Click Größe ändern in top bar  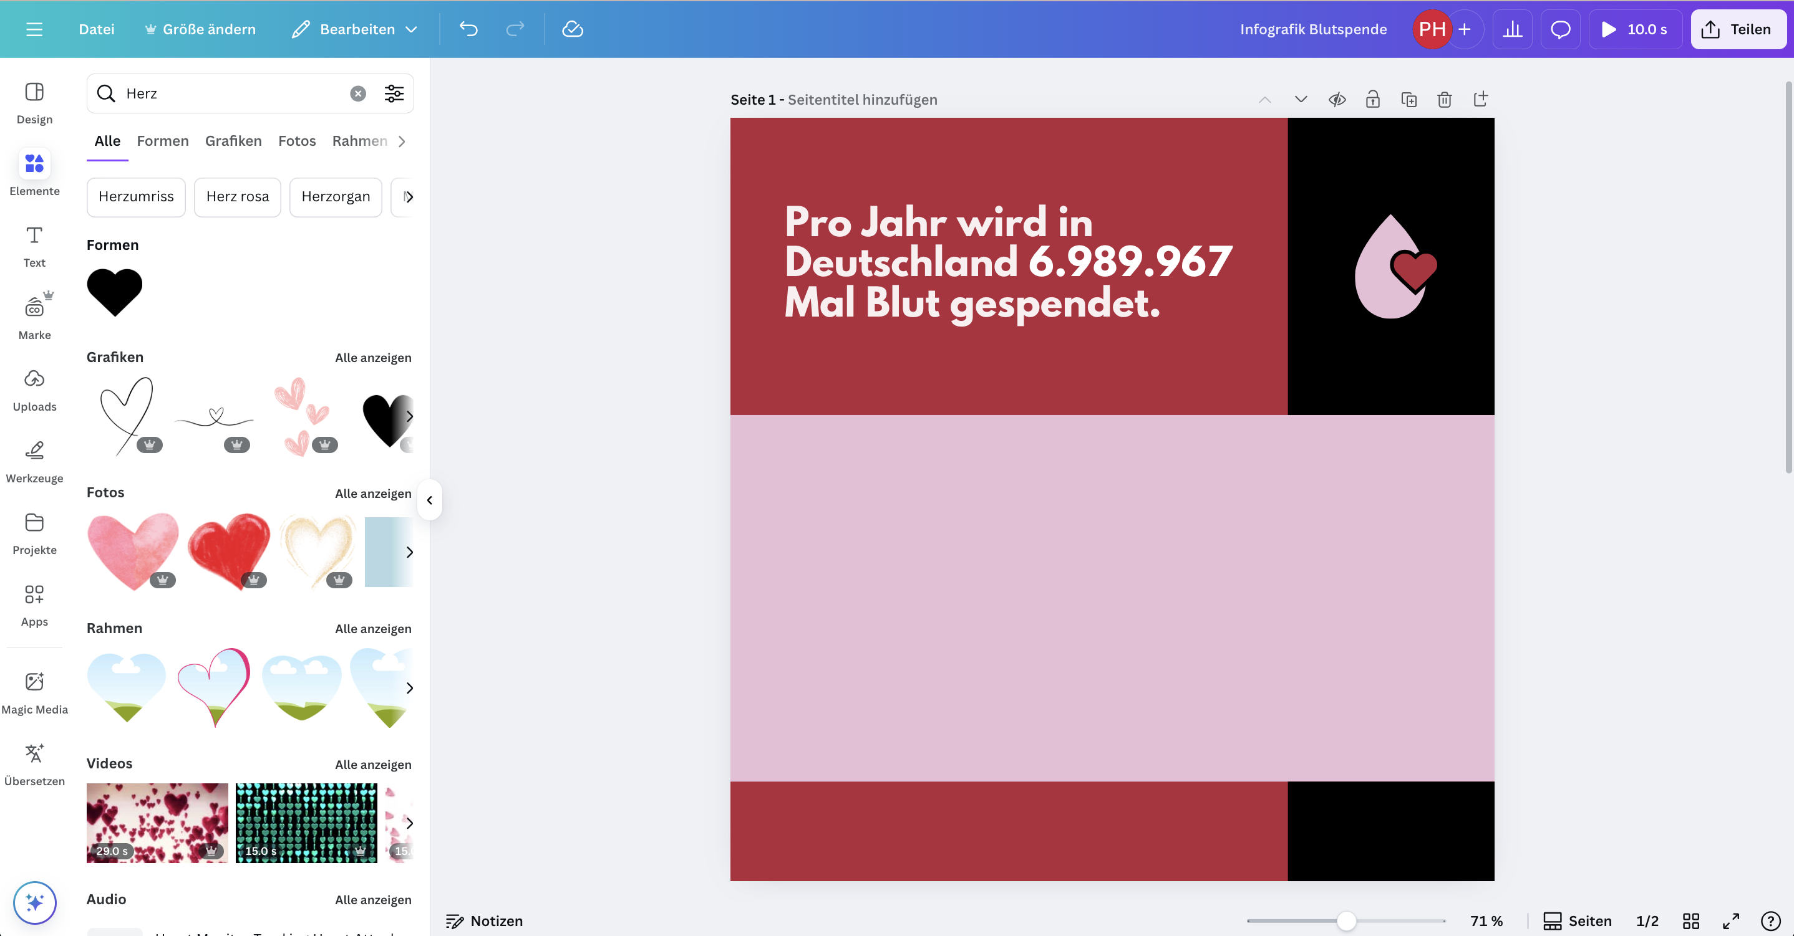[x=200, y=29]
